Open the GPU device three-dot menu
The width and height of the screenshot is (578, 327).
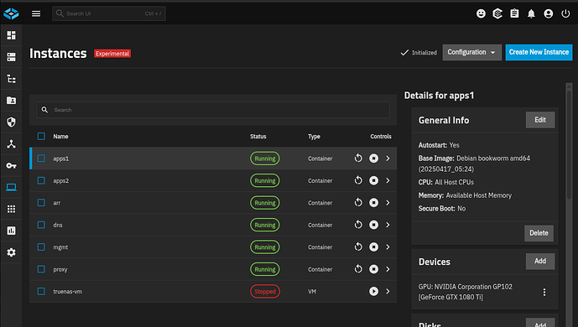click(544, 292)
